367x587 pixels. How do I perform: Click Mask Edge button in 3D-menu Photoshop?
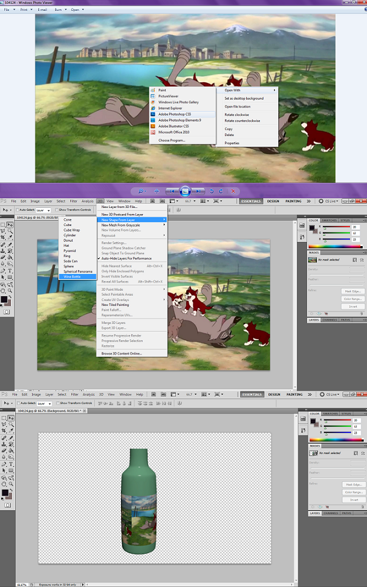coord(352,291)
